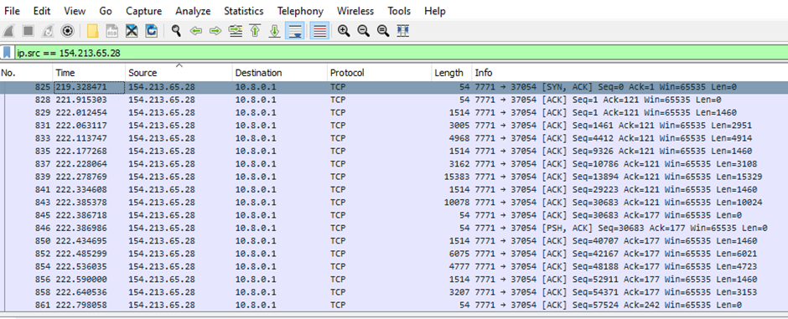Reload this capture file
This screenshot has height=319, width=788.
pyautogui.click(x=151, y=31)
